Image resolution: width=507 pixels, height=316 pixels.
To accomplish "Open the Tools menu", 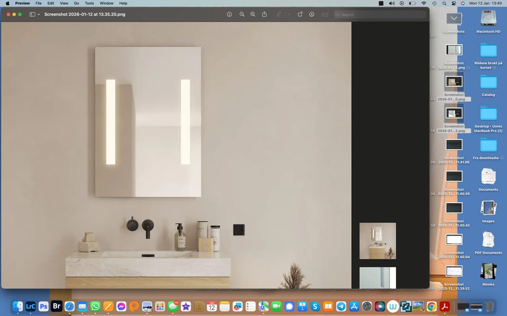I will 89,3.
